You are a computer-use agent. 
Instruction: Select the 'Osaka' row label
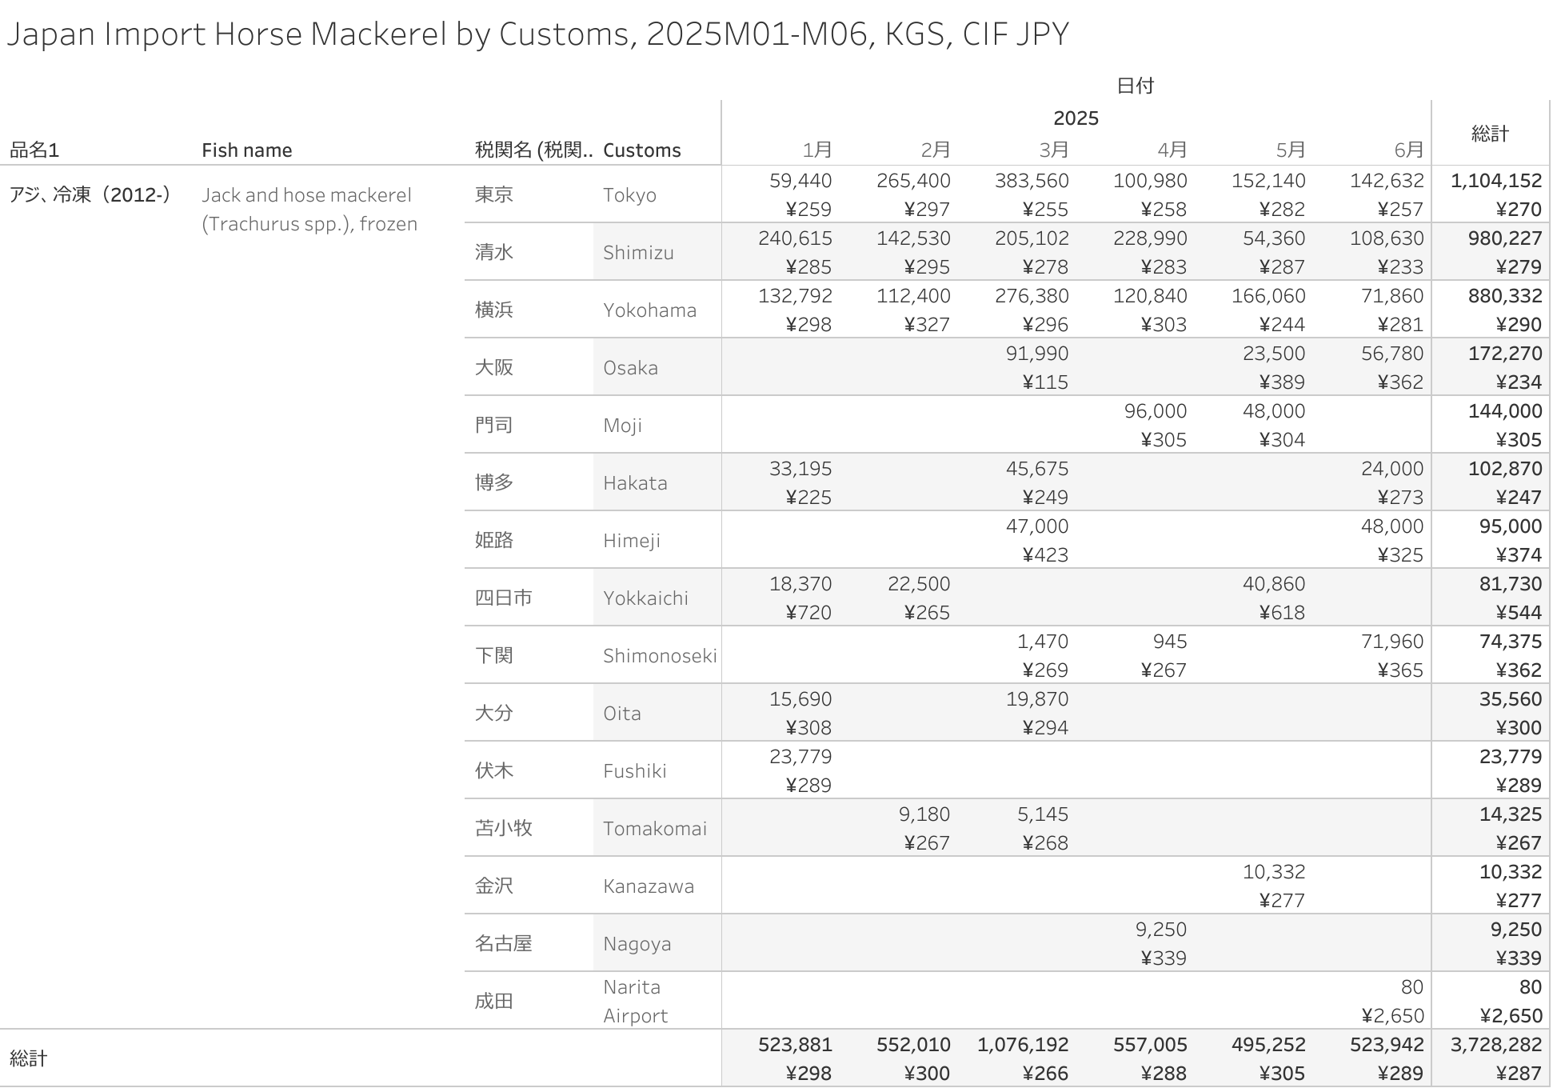coord(630,367)
